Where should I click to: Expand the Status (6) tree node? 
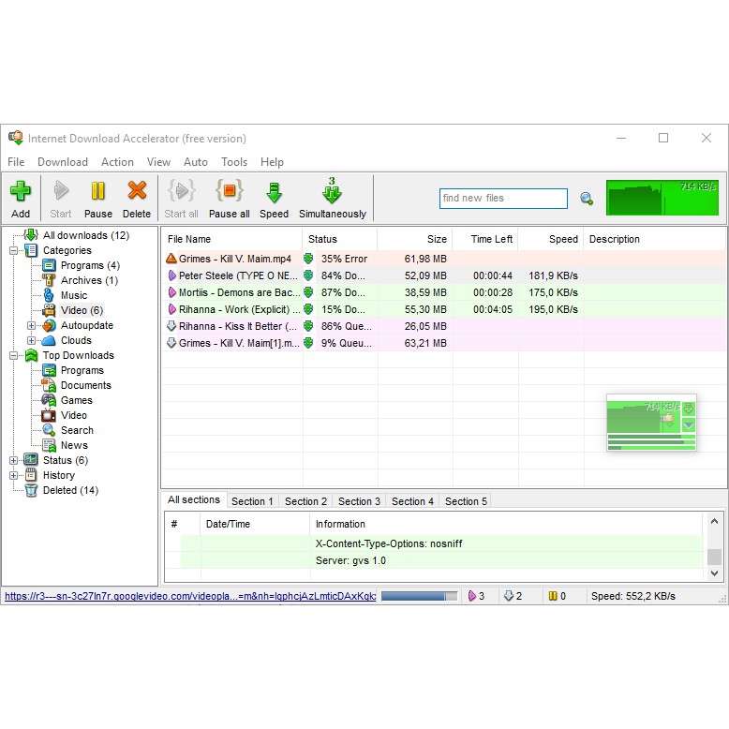coord(14,461)
